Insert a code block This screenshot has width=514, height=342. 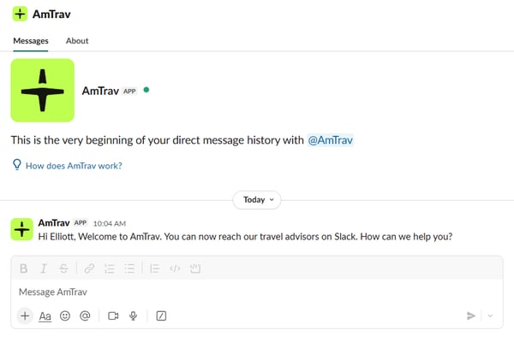point(195,268)
